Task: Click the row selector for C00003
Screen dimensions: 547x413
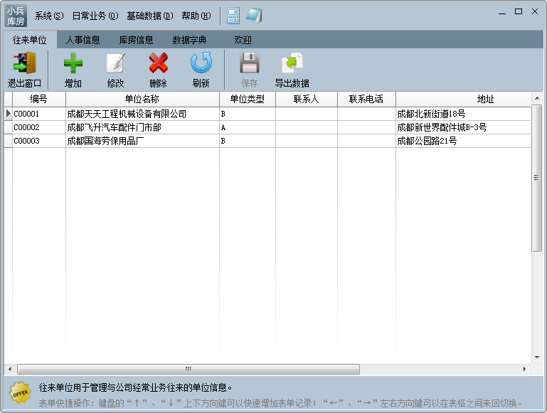Action: click(x=9, y=141)
